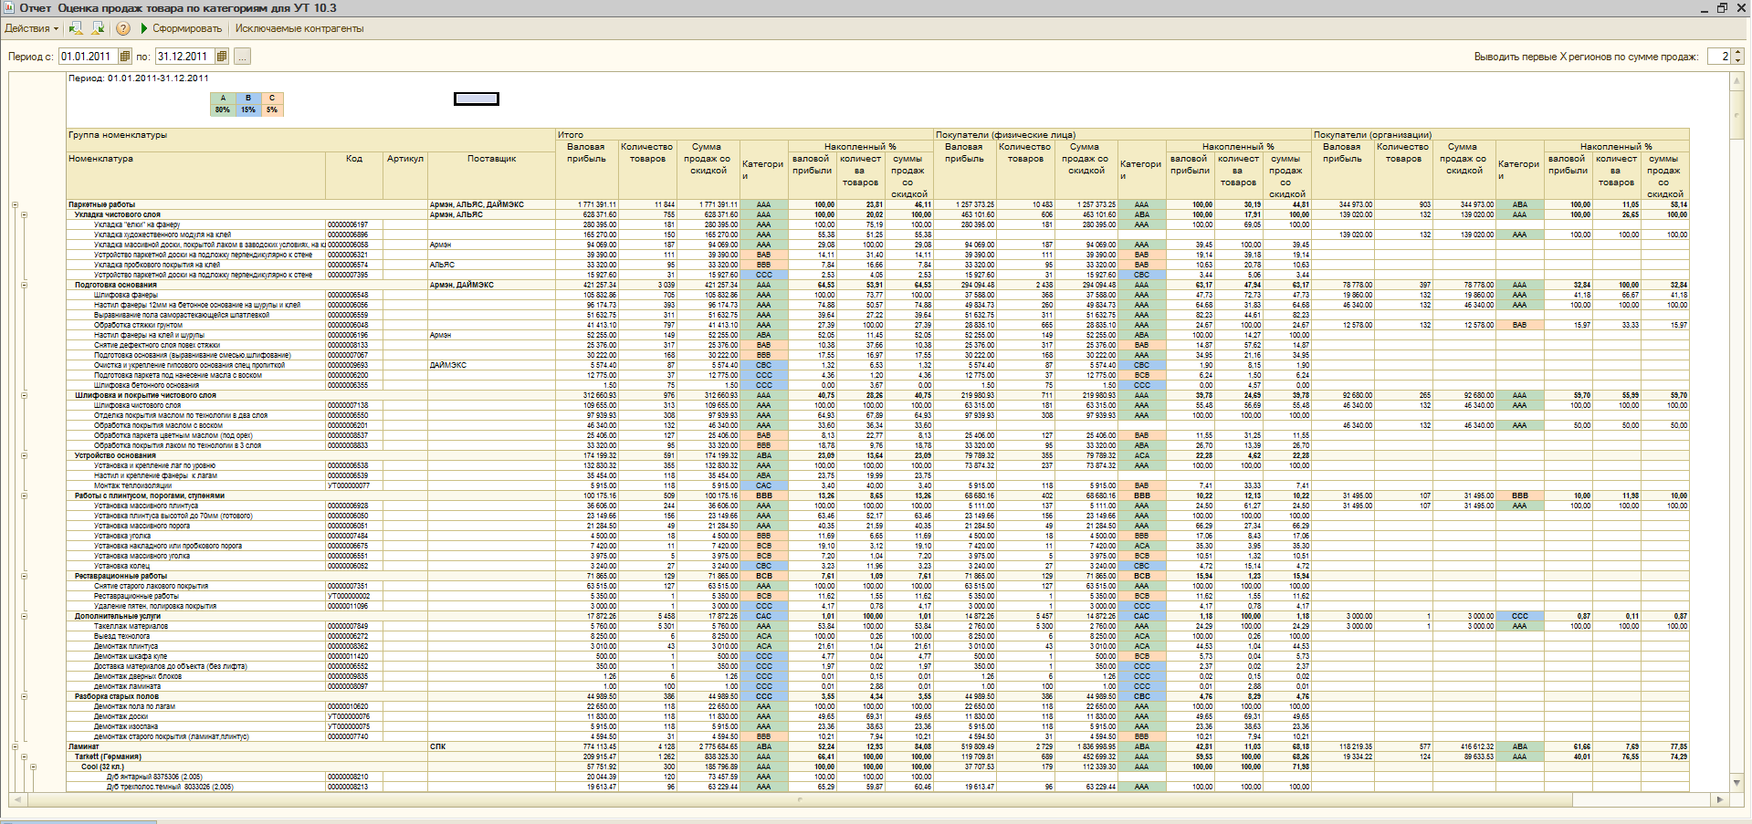
Task: Open Исключаемые контрагенты
Action: point(299,28)
